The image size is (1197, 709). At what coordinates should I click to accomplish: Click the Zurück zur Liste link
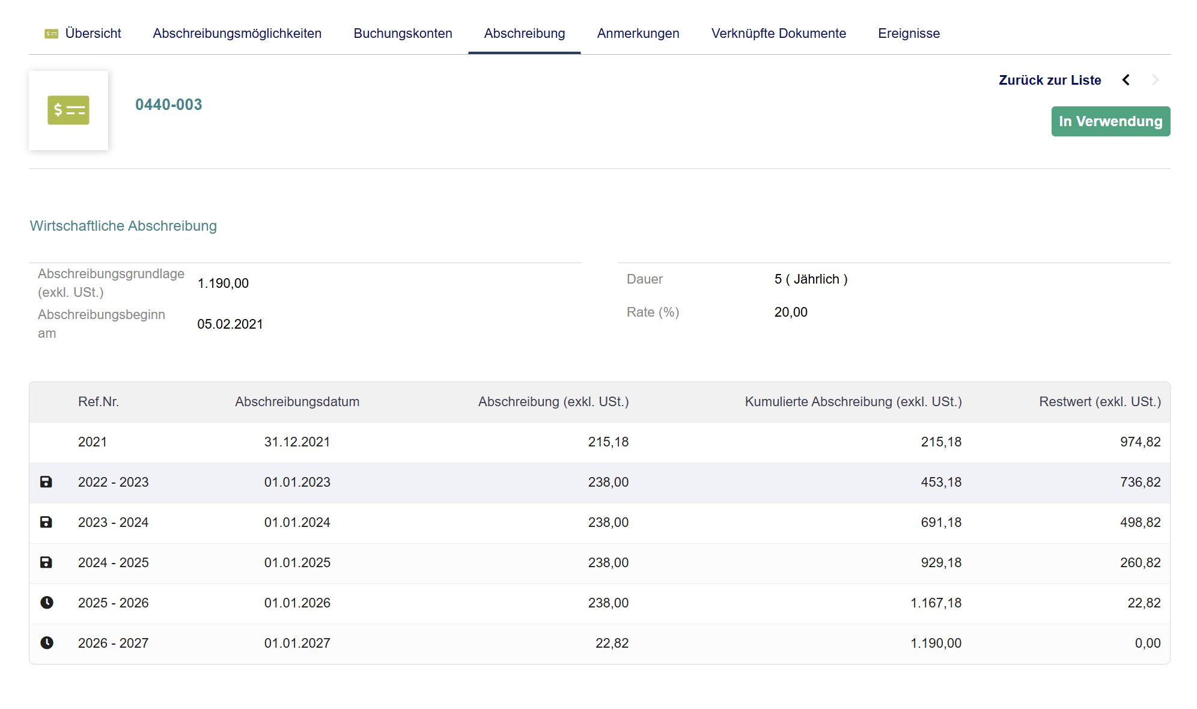point(1050,80)
